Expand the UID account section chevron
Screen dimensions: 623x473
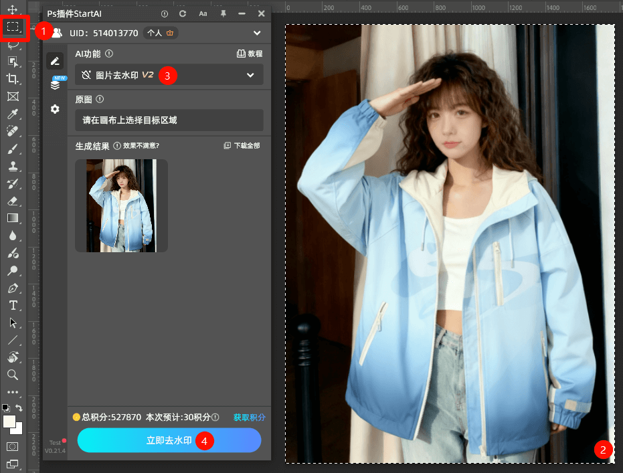click(x=257, y=33)
